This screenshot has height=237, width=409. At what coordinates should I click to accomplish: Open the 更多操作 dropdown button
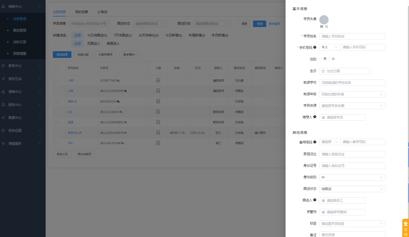click(x=130, y=55)
